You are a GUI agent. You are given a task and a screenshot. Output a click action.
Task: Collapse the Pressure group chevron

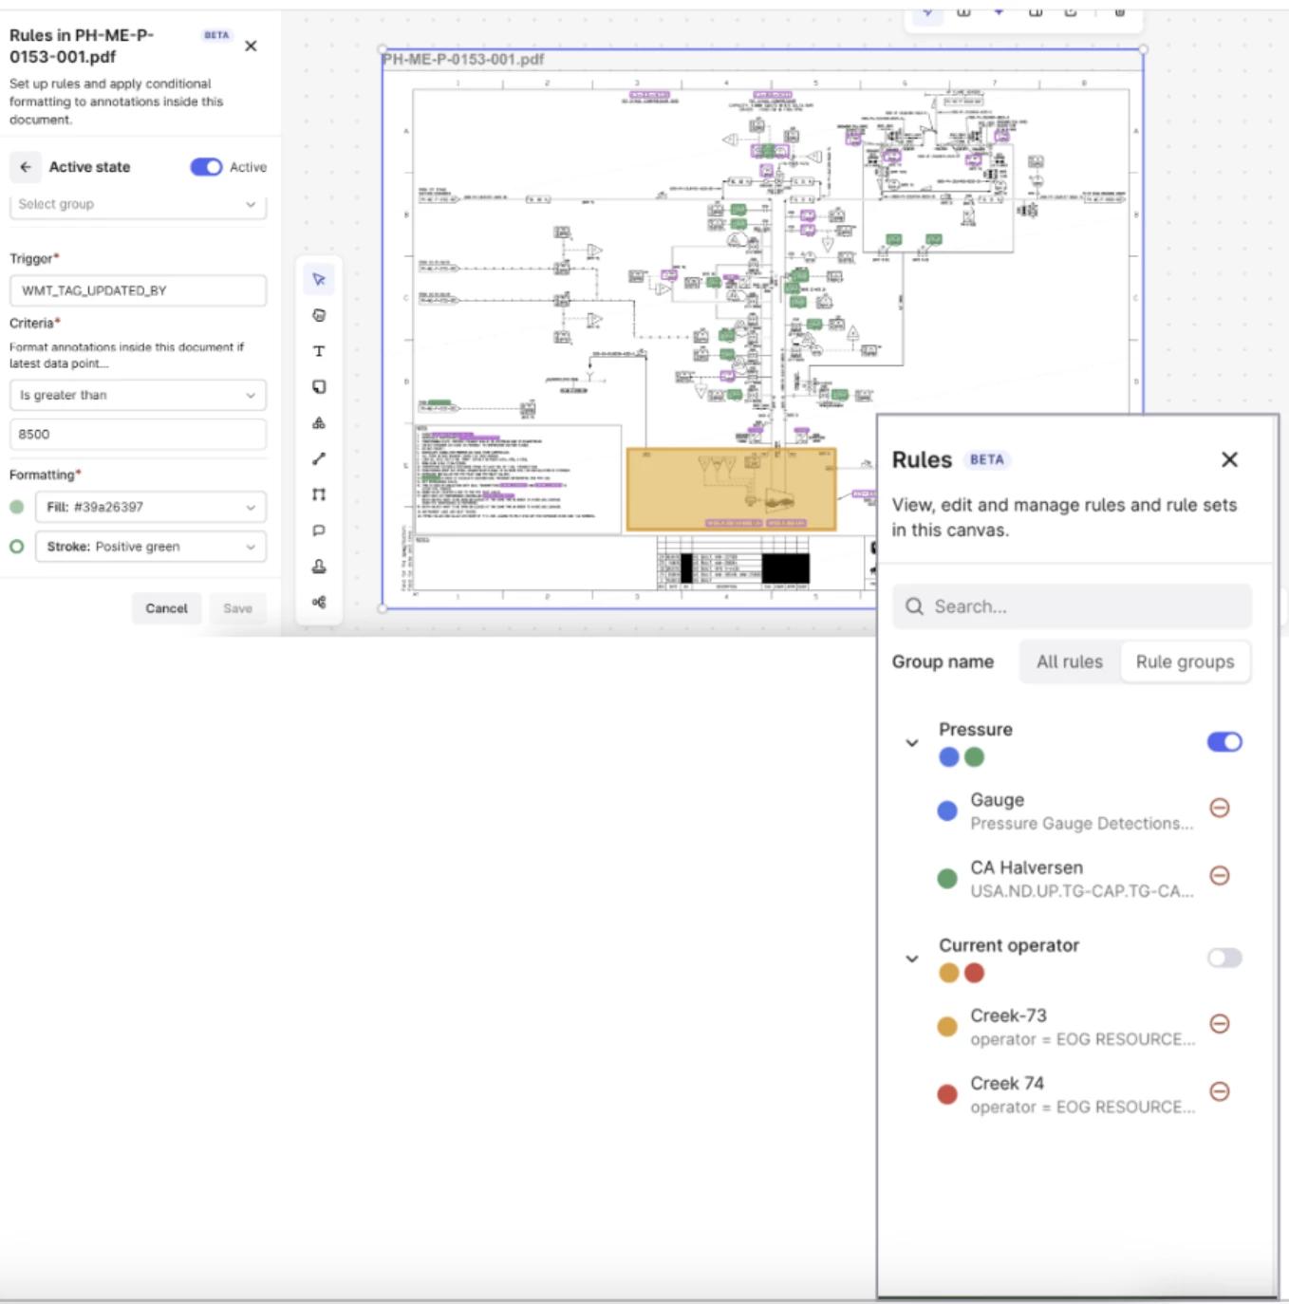click(912, 743)
